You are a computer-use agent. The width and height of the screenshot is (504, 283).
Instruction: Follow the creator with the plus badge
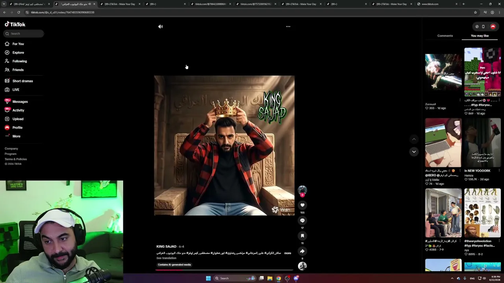[302, 195]
